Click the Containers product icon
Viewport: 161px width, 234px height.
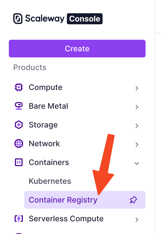[18, 162]
